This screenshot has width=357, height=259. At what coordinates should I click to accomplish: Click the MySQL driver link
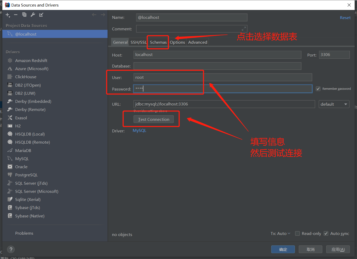tap(139, 131)
